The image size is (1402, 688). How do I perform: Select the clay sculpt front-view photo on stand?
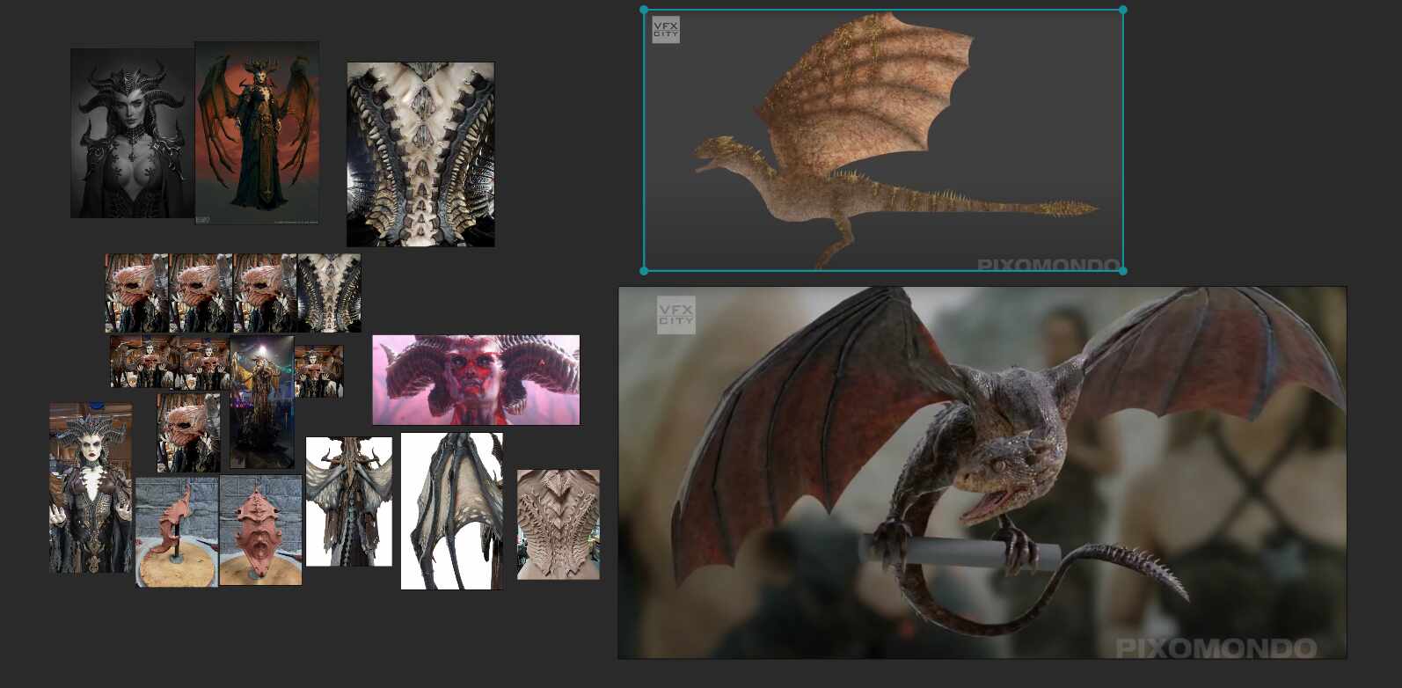(x=260, y=531)
